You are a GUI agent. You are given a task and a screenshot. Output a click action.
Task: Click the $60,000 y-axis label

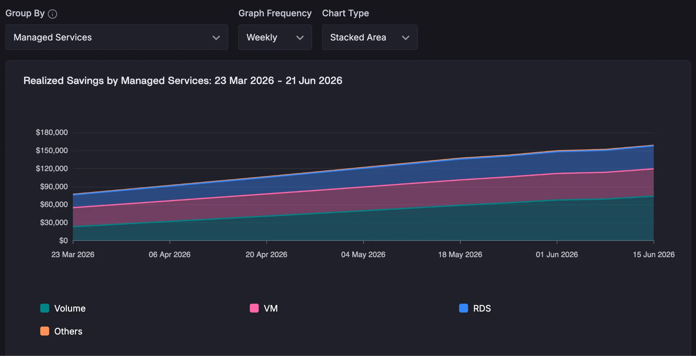[54, 204]
